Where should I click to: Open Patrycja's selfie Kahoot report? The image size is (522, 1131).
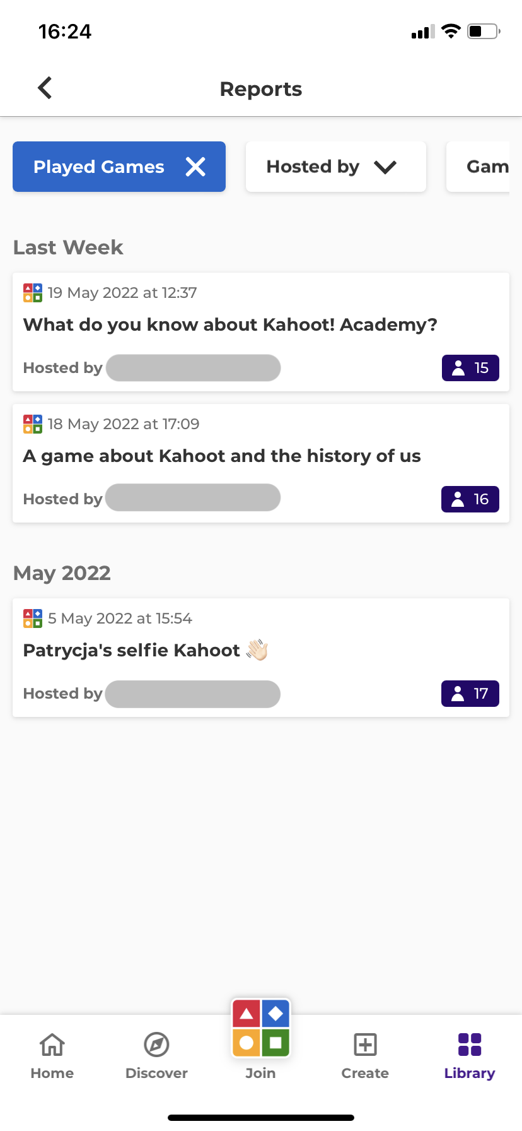pyautogui.click(x=132, y=650)
